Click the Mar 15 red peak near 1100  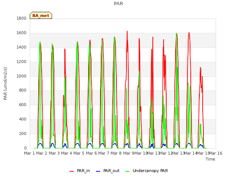click(x=200, y=68)
